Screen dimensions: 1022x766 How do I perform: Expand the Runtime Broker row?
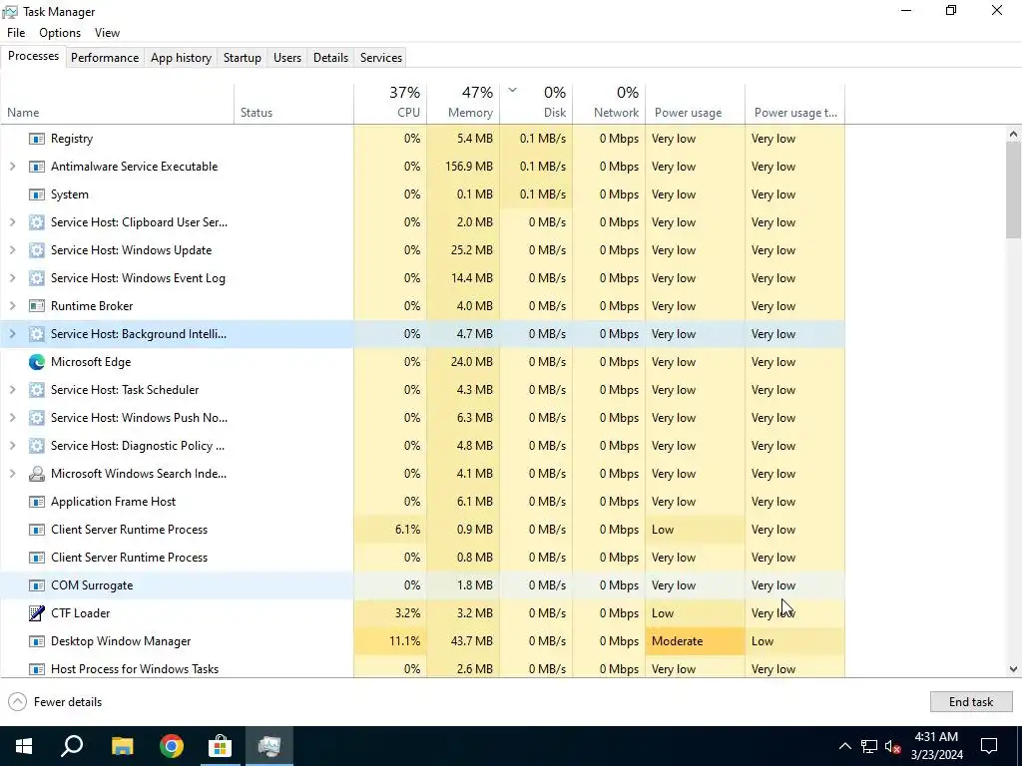12,306
